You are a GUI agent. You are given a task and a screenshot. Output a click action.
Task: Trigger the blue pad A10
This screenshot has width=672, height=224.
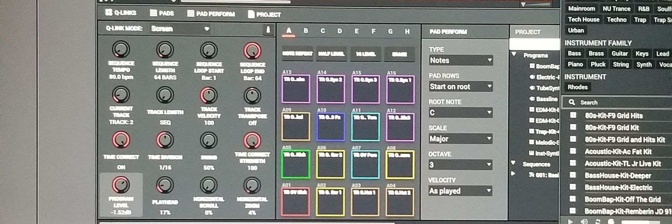[331, 127]
